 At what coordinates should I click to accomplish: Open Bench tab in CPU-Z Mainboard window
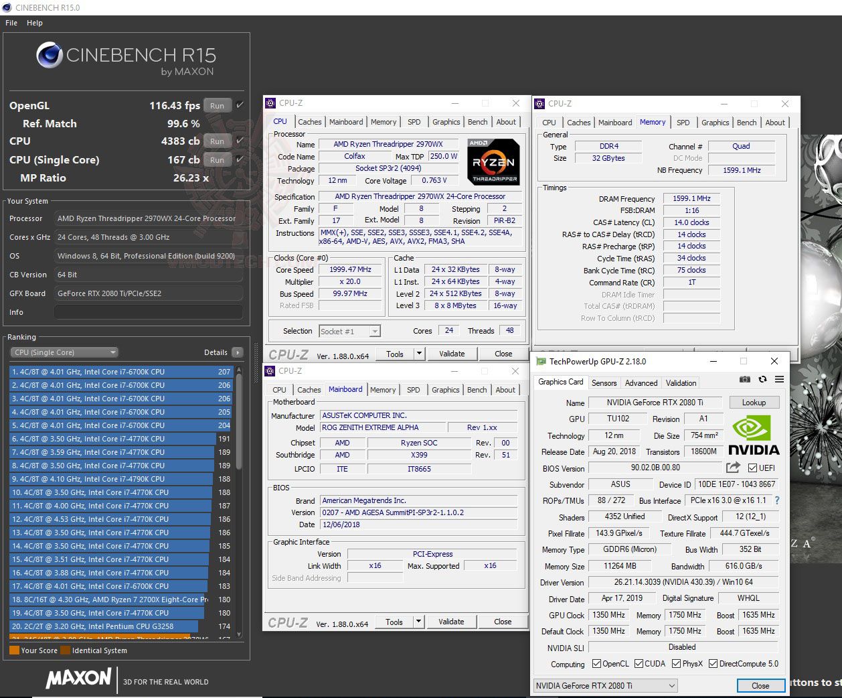[x=477, y=390]
